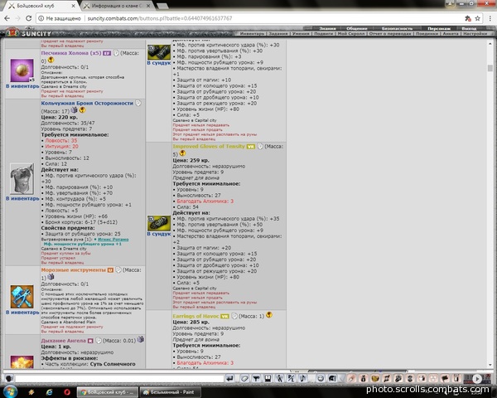This screenshot has width=497, height=398.
Task: Open the smiley emoticons icon
Action: coord(321,378)
